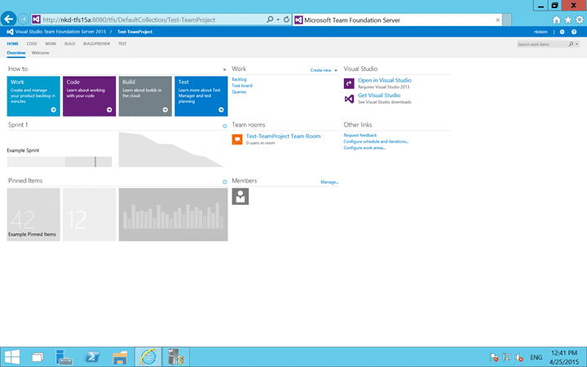Open the WORK hub
This screenshot has height=367, width=587.
[51, 44]
